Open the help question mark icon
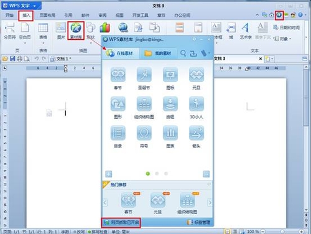This screenshot has width=311, height=234. tap(300, 15)
